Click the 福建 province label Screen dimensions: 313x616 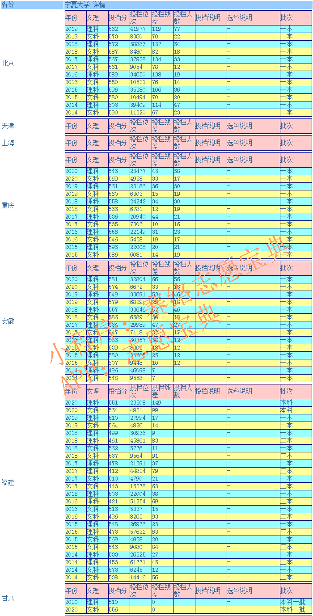[8, 483]
